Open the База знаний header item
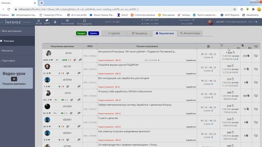The image size is (262, 147). [x=67, y=22]
